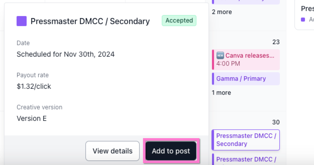The width and height of the screenshot is (314, 165).
Task: Click the purple square beside Pressmaster title
Action: (22, 21)
